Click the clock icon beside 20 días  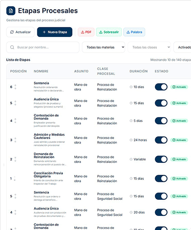click(x=131, y=212)
